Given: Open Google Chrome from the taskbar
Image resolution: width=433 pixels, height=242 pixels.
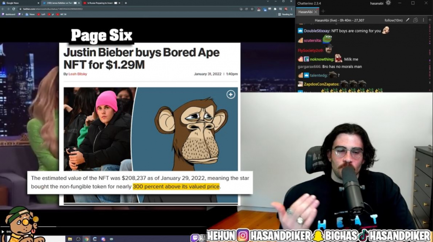Looking at the screenshot, I should click(86, 239).
